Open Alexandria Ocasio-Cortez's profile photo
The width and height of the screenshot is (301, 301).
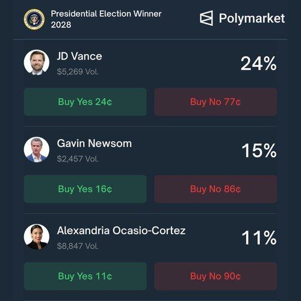pyautogui.click(x=37, y=237)
